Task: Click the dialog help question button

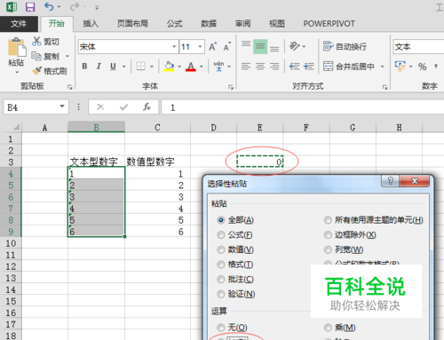Action: tap(391, 181)
